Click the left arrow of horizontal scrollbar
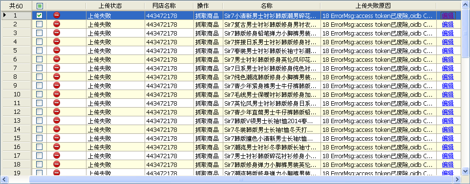 4,179
